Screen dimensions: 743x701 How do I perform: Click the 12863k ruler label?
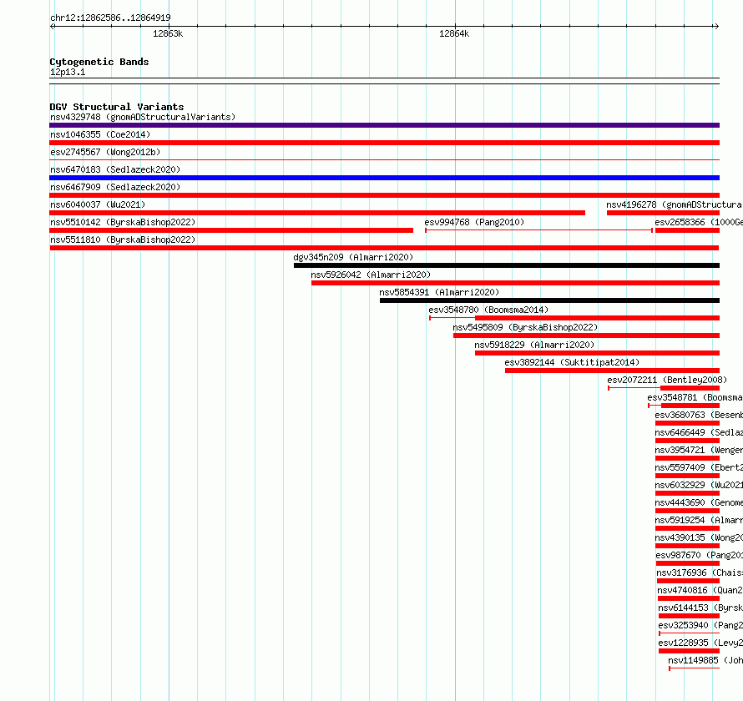pos(168,33)
